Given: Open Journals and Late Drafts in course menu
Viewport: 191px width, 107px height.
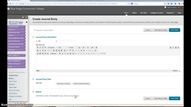Looking at the screenshot, I should coord(16,44).
